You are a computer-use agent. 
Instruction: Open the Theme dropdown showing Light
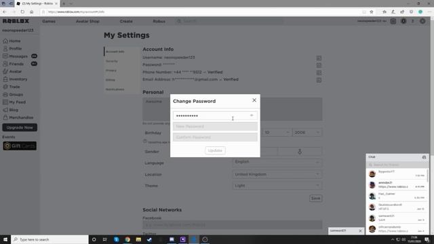pyautogui.click(x=277, y=186)
